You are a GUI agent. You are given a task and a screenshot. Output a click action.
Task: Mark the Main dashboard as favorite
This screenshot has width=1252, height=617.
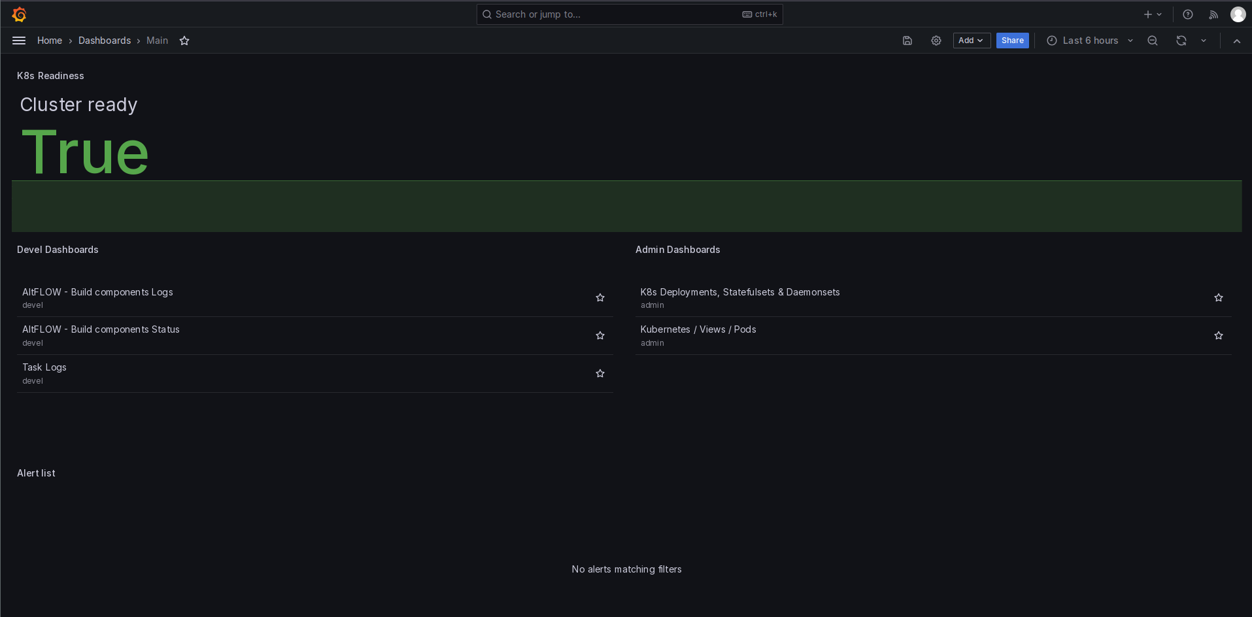point(184,41)
